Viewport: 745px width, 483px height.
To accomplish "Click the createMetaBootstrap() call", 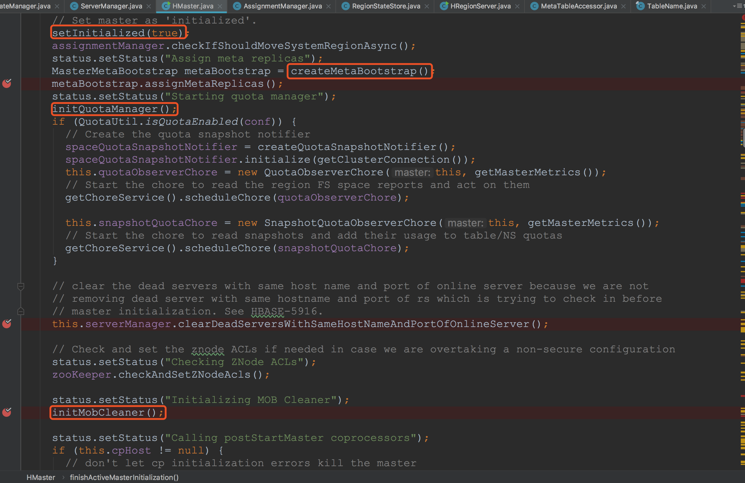I will coord(359,71).
